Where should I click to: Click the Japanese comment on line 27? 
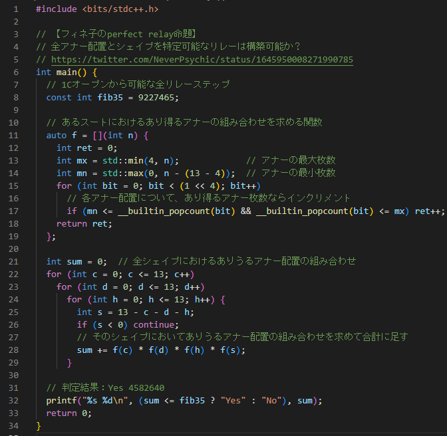pyautogui.click(x=242, y=338)
